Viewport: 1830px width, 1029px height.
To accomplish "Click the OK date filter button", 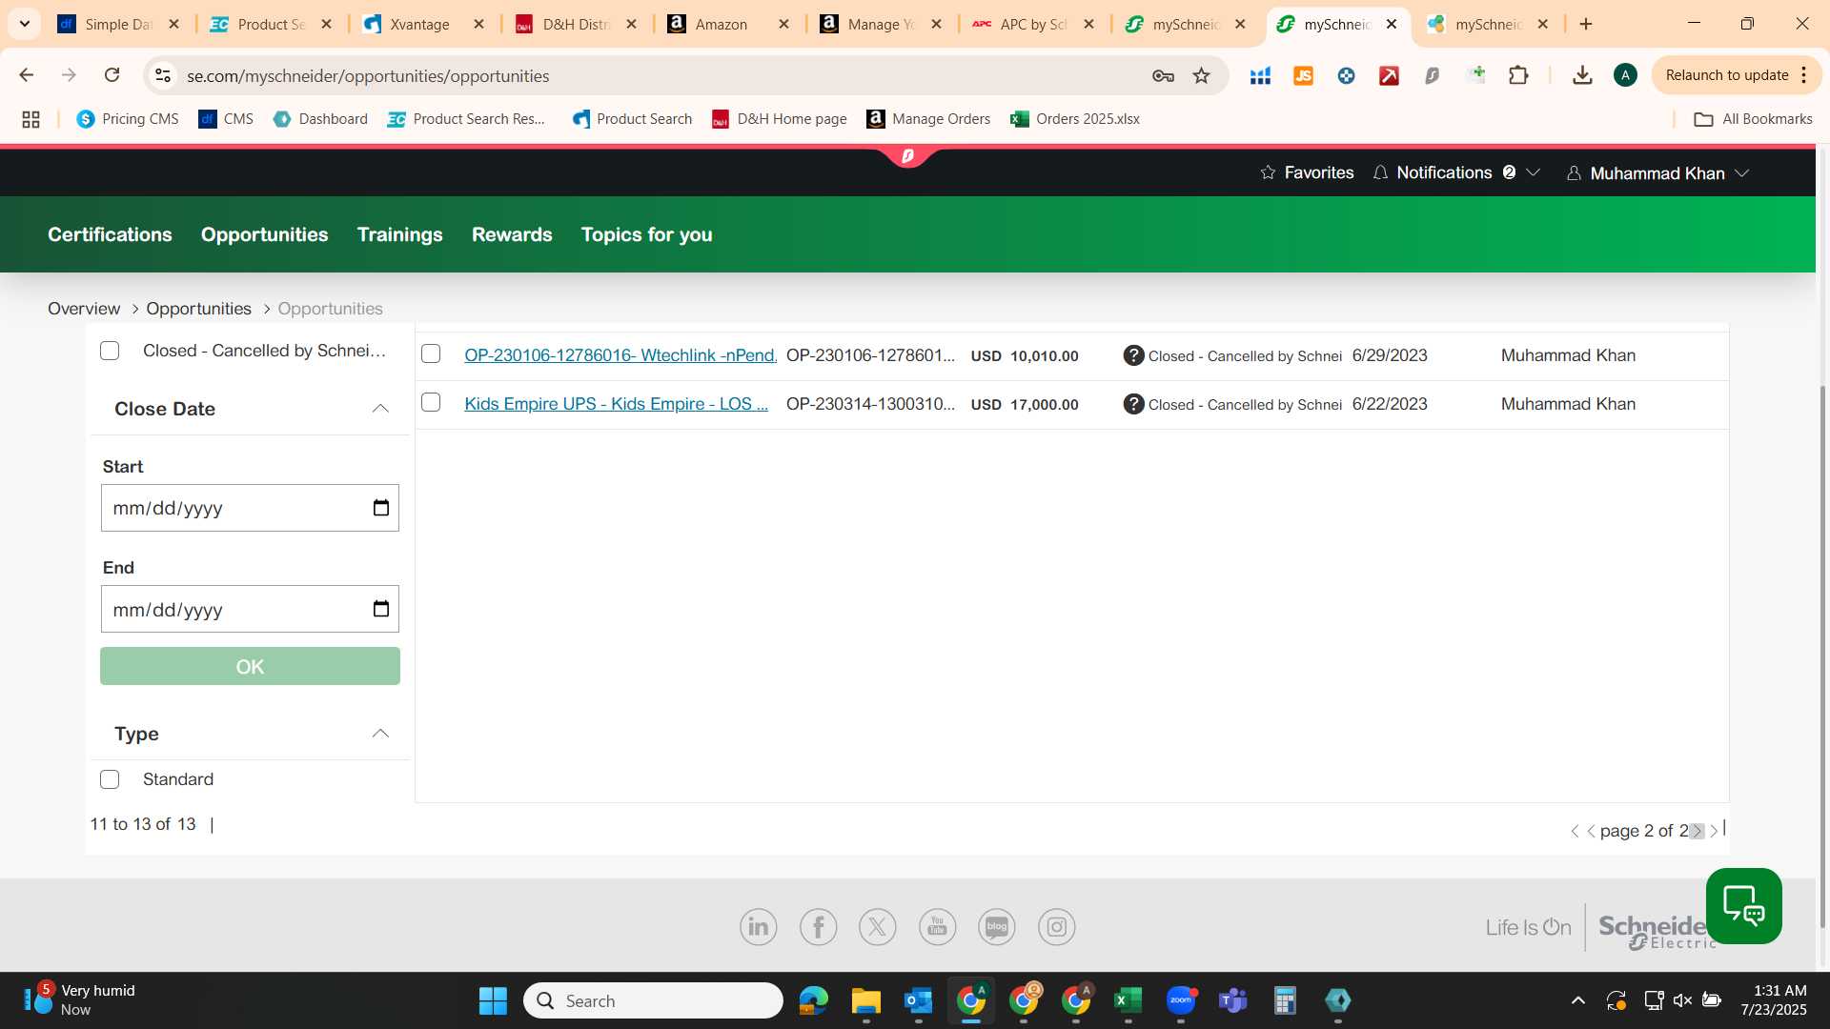I will [x=250, y=666].
